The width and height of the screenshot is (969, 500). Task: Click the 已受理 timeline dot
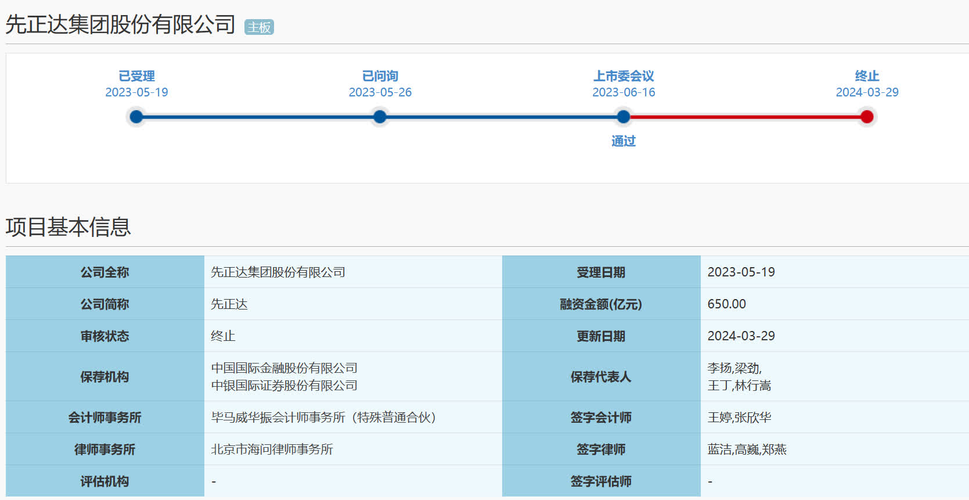(x=136, y=117)
